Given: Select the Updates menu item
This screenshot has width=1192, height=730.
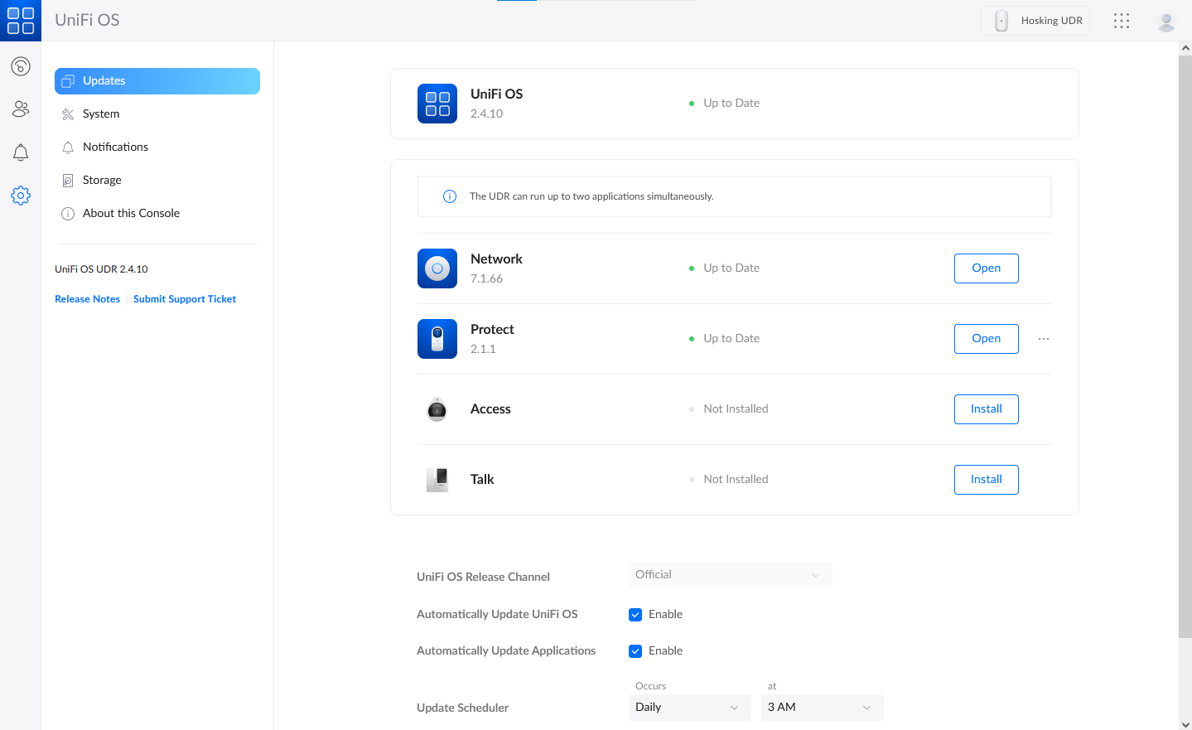Looking at the screenshot, I should [157, 81].
